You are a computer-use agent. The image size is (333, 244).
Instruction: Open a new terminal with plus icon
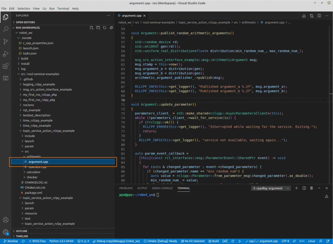click(x=296, y=188)
